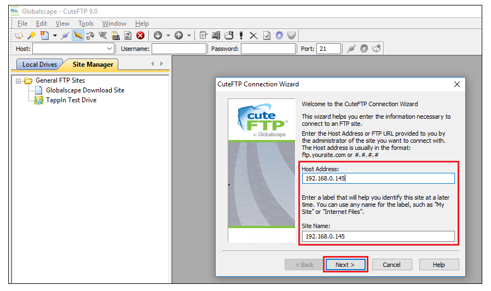
Task: Click the Port number field
Action: click(x=328, y=49)
